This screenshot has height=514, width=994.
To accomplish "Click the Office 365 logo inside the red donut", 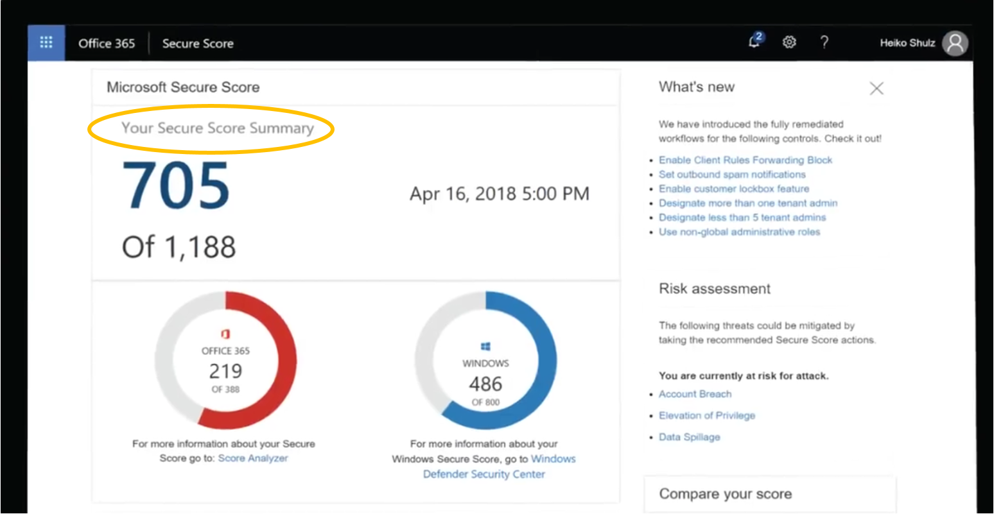I will click(x=225, y=334).
